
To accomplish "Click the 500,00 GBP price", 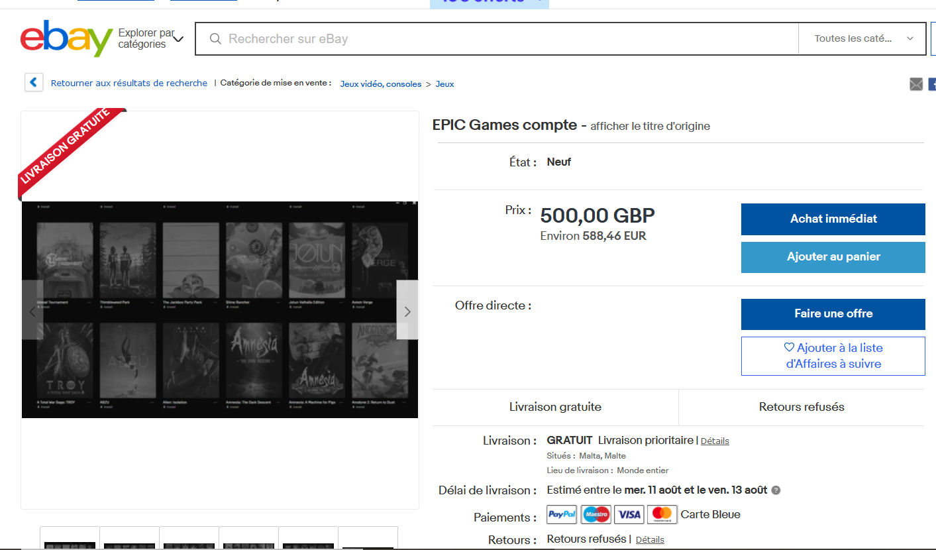I will pyautogui.click(x=598, y=216).
